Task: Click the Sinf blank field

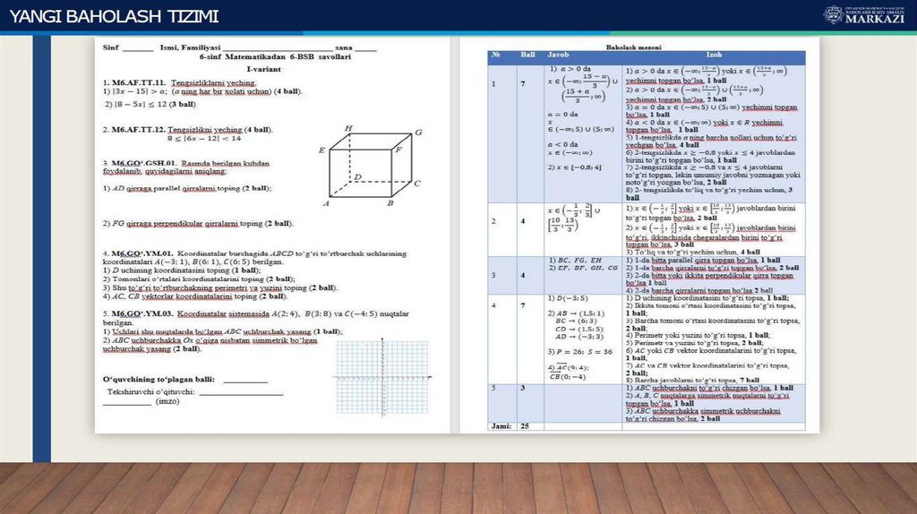Action: point(138,49)
